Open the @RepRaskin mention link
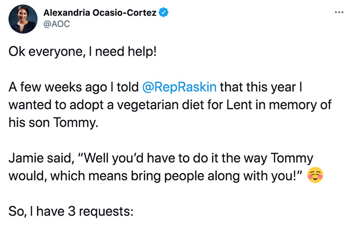352x225 pixels. tap(179, 87)
